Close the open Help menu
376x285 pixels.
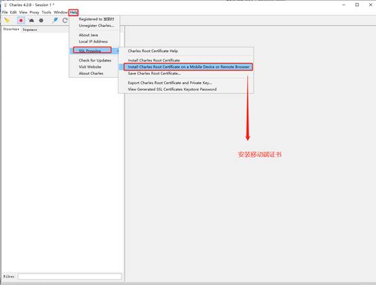pos(73,12)
